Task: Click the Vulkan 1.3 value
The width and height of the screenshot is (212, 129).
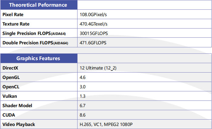Action: [x=83, y=96]
